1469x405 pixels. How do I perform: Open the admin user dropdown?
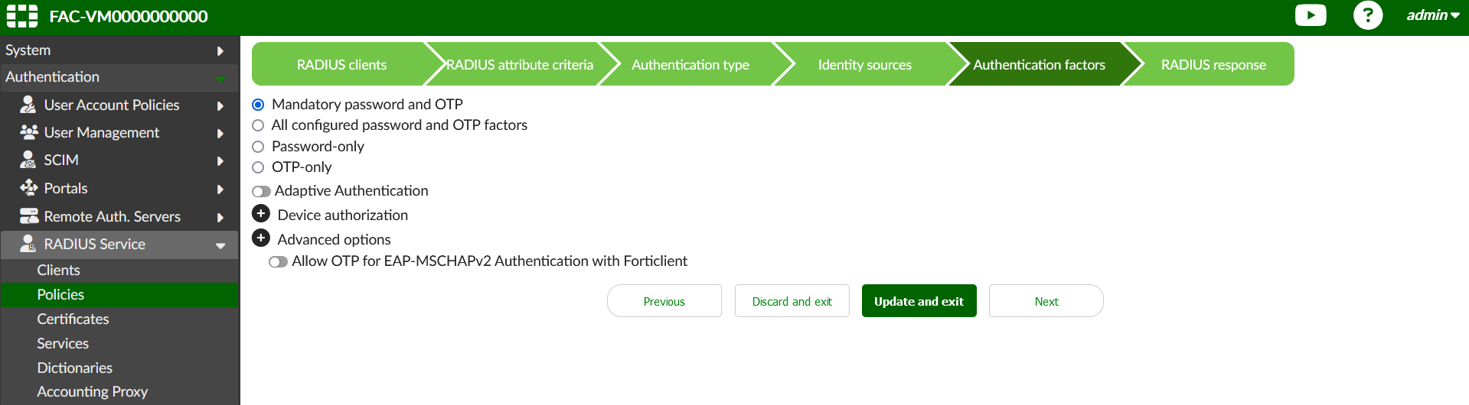(x=1432, y=15)
